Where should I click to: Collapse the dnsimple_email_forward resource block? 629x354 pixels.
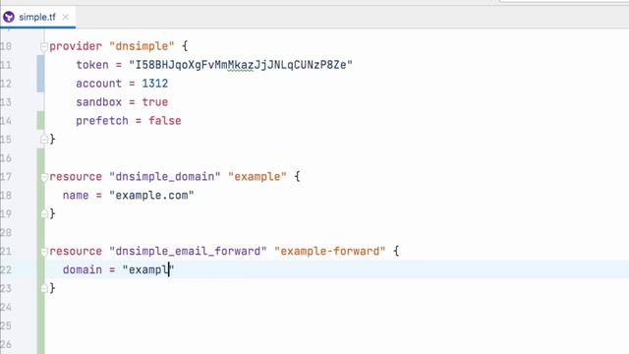(x=44, y=252)
